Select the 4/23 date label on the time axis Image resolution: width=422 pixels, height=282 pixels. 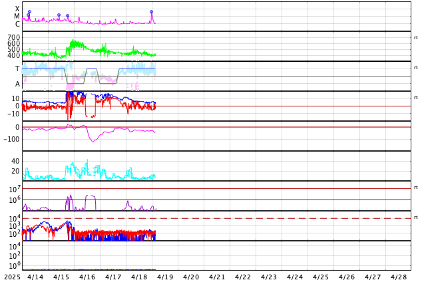pos(269,277)
